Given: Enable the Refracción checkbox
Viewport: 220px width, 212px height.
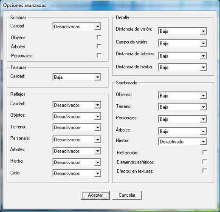Looking at the screenshot, I should pyautogui.click(x=205, y=152).
